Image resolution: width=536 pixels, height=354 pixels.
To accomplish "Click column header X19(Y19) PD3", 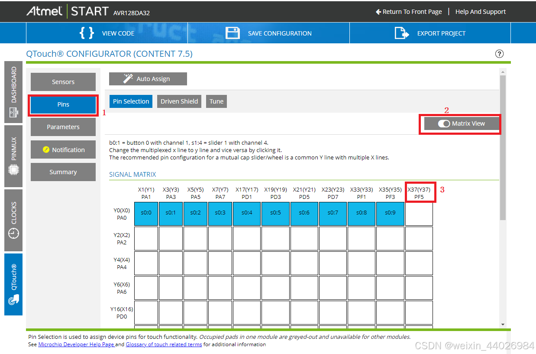I will click(275, 193).
